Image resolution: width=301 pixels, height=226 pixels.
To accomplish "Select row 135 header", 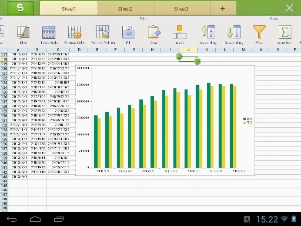I will pyautogui.click(x=4, y=139).
